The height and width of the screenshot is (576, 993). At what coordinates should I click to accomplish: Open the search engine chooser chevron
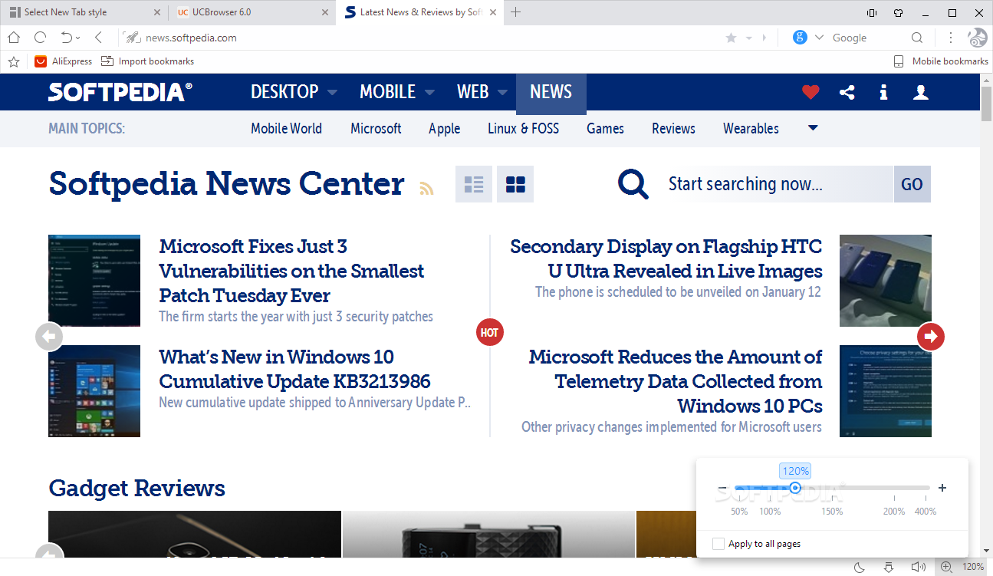tap(819, 38)
